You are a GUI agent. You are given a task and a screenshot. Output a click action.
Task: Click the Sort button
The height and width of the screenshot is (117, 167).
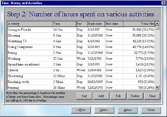84,96
